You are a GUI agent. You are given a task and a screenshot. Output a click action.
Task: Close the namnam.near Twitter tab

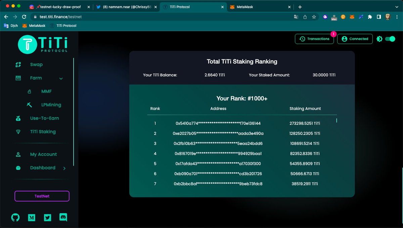pyautogui.click(x=155, y=7)
